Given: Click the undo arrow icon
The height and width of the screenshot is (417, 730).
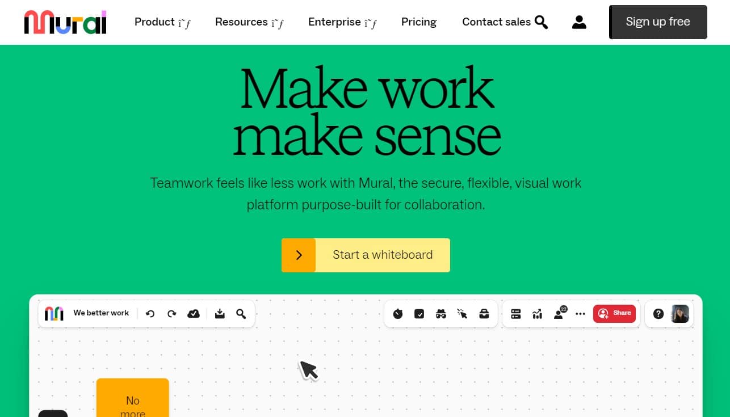Looking at the screenshot, I should click(150, 314).
